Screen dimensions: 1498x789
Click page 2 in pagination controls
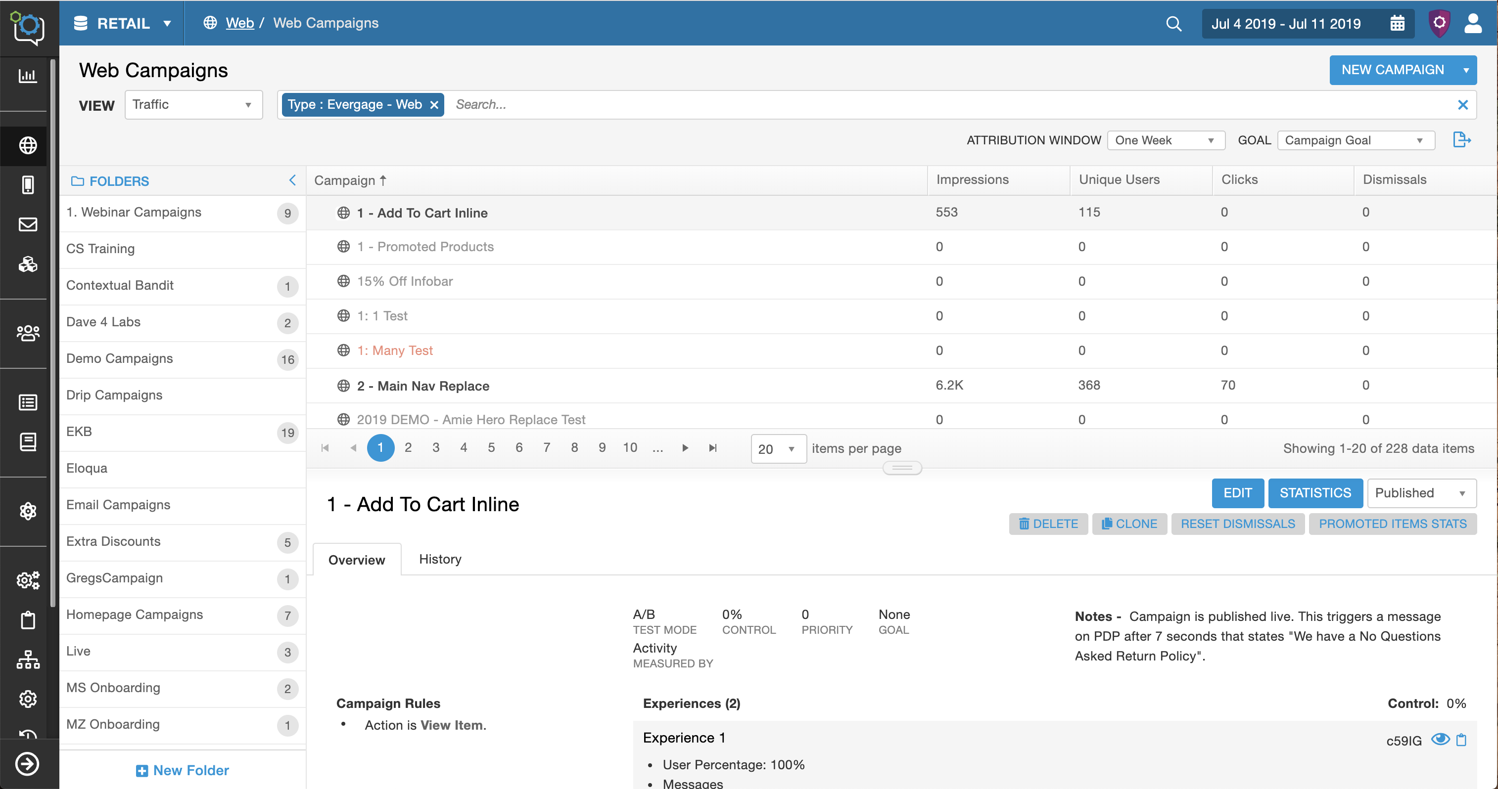click(x=408, y=448)
